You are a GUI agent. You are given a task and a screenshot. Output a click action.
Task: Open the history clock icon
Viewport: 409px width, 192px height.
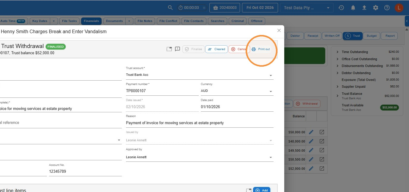341,8
